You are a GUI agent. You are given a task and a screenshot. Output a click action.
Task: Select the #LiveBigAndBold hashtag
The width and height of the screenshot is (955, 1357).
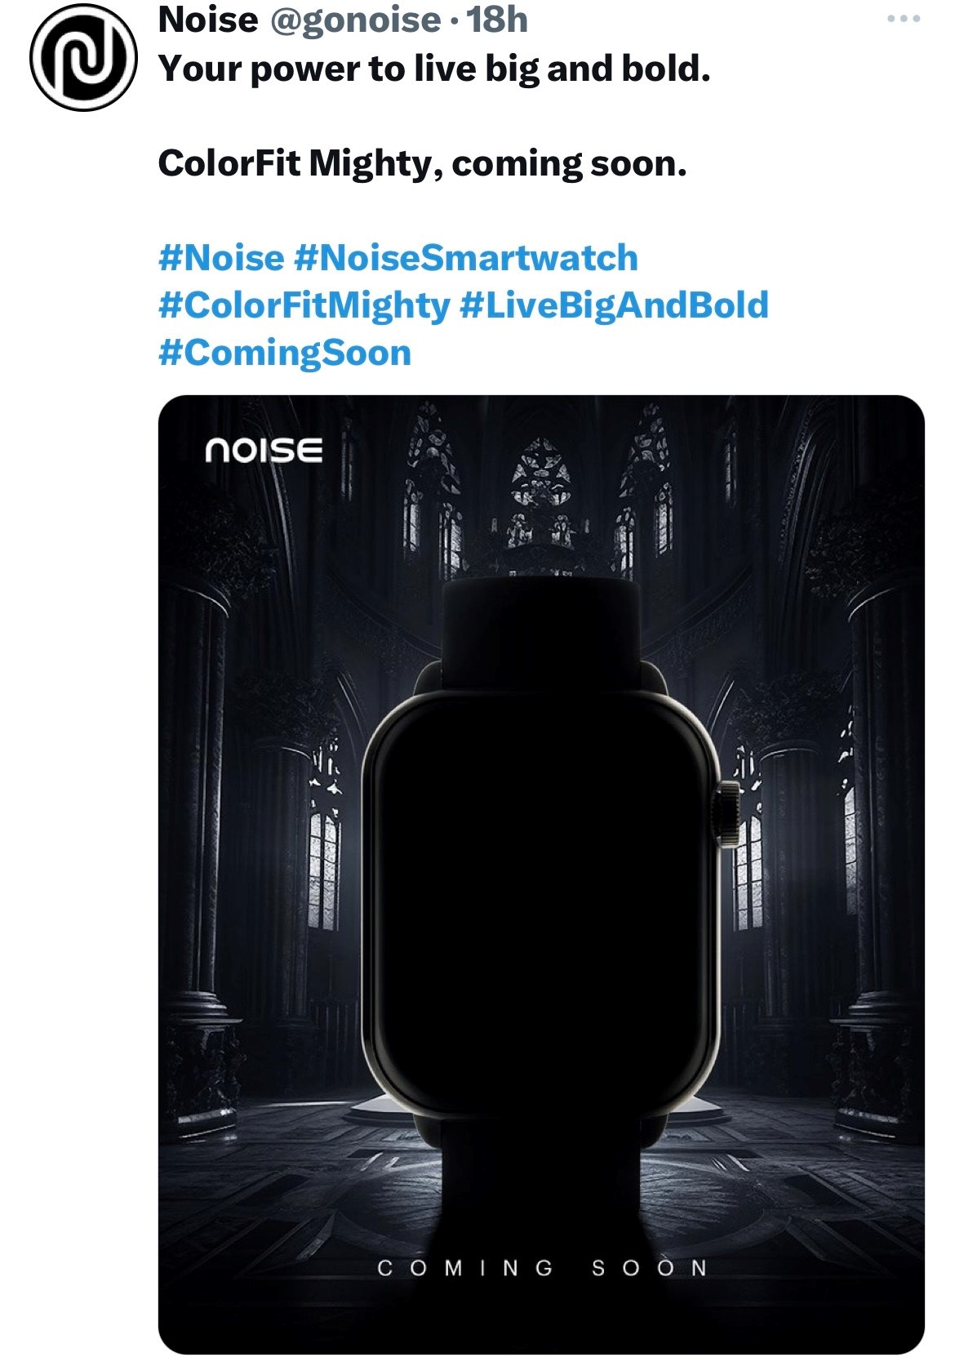pos(614,305)
